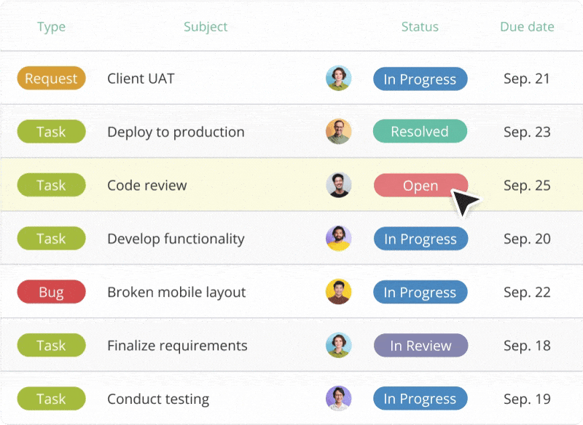Open the Conduct testing subject link
583x425 pixels.
(x=158, y=399)
